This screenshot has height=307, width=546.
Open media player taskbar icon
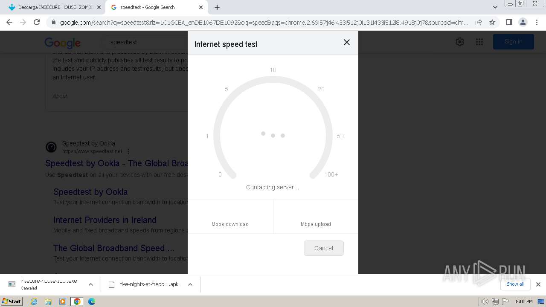(63, 301)
